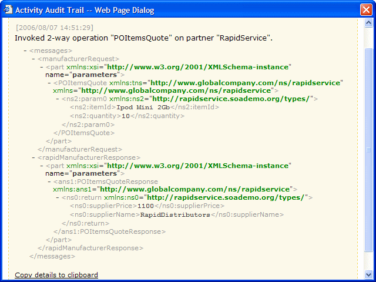This screenshot has height=282, width=376.
Task: Click the closing /ns2:param0 tag
Action: coord(88,125)
